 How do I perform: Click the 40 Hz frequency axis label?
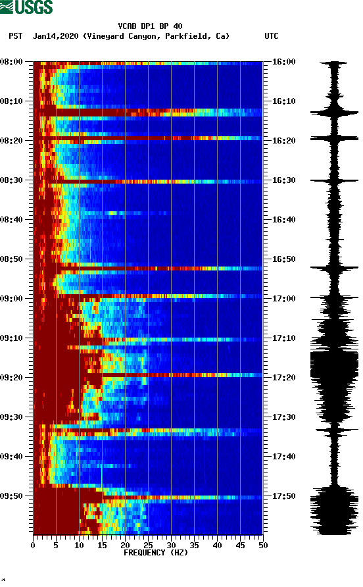tap(218, 546)
